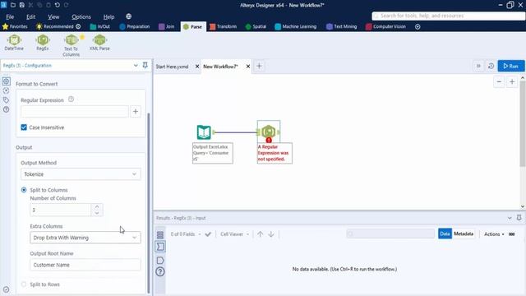Open regular expression help info icon
526x296 pixels.
click(x=71, y=99)
